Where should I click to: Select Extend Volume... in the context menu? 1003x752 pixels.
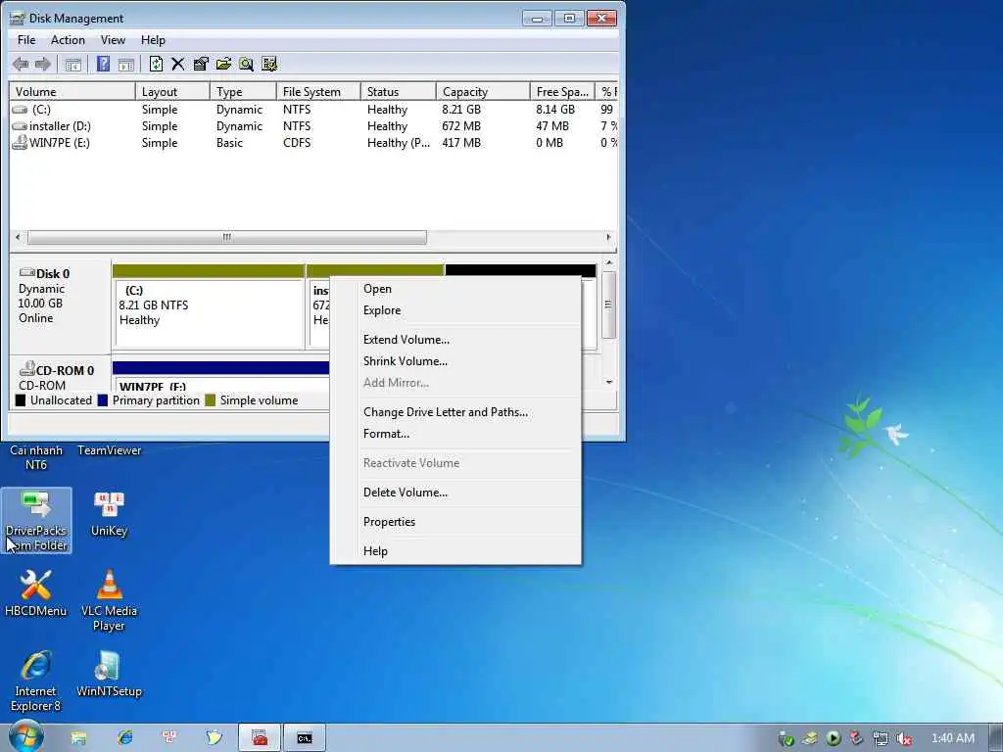pos(455,340)
